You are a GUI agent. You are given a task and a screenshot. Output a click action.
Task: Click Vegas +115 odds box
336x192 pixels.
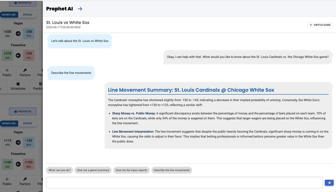[8, 142]
